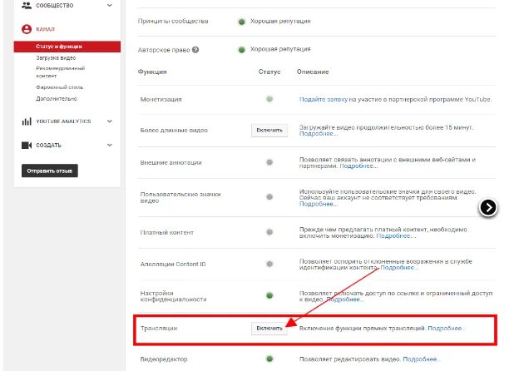Open Загрузка видео menu item
Image resolution: width=514 pixels, height=371 pixels.
pyautogui.click(x=56, y=57)
